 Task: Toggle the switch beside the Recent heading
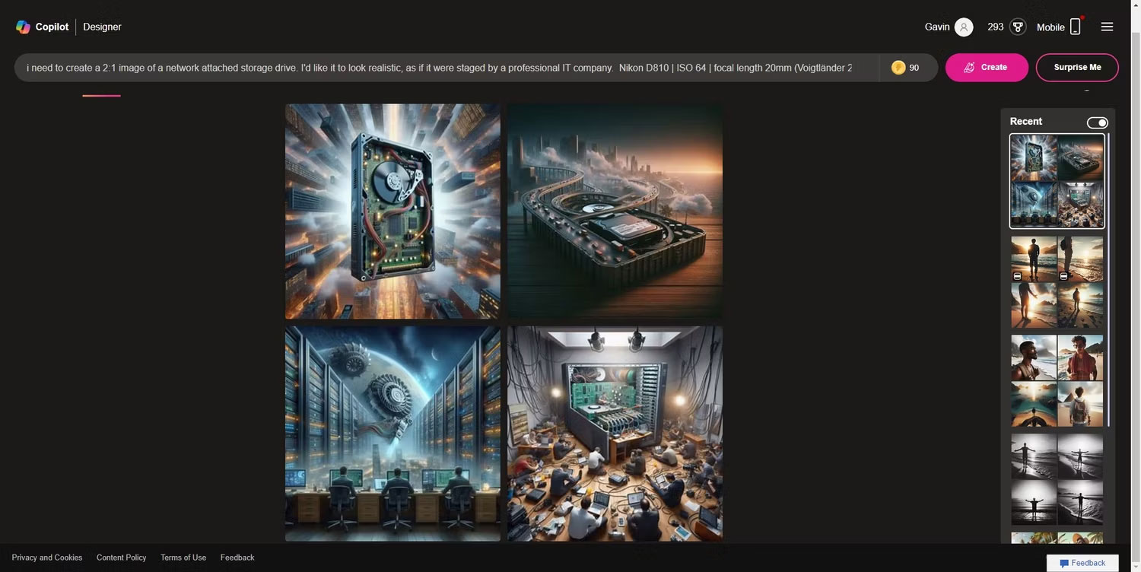1098,122
